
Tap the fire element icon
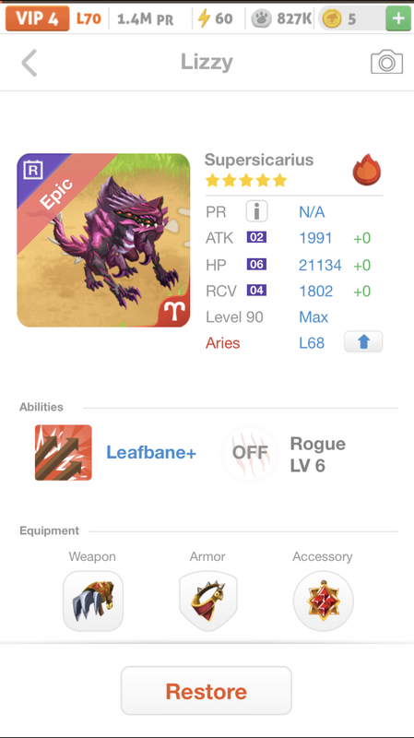(x=367, y=170)
